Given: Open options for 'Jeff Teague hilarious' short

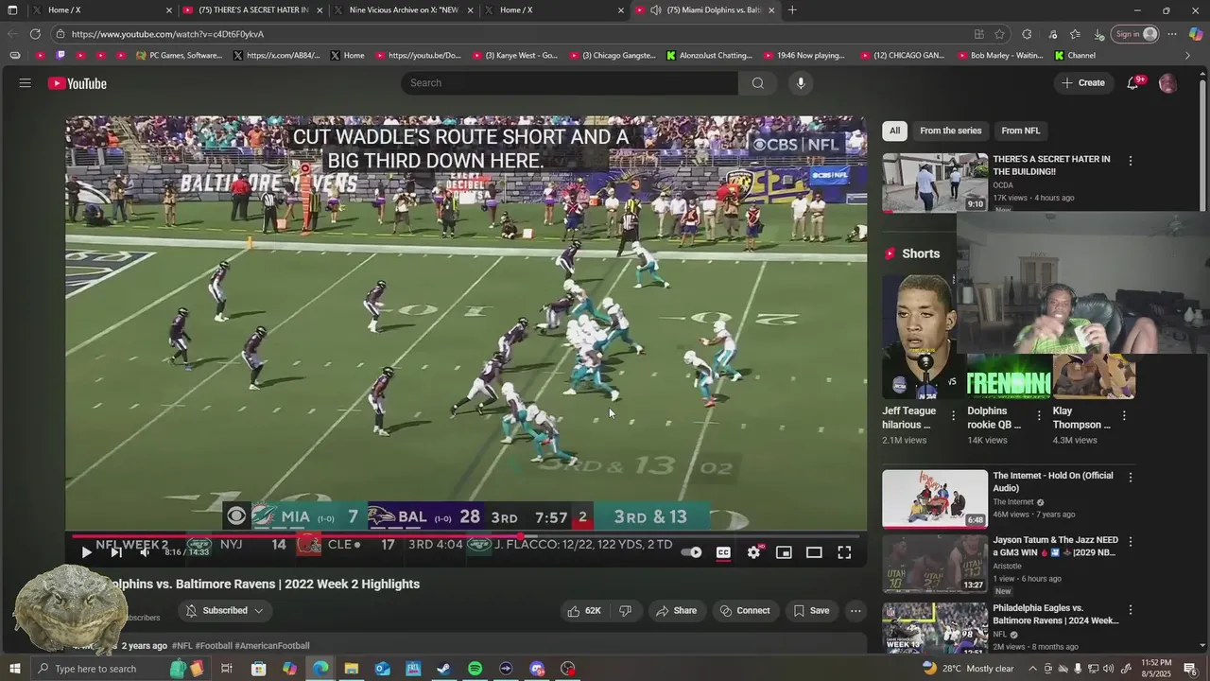Looking at the screenshot, I should click(953, 415).
